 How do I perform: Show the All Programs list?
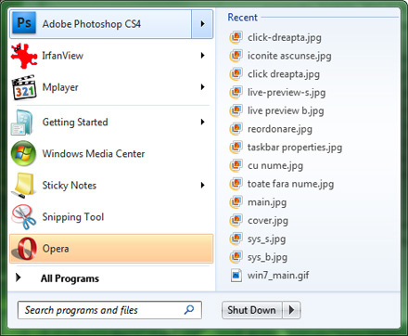click(70, 278)
